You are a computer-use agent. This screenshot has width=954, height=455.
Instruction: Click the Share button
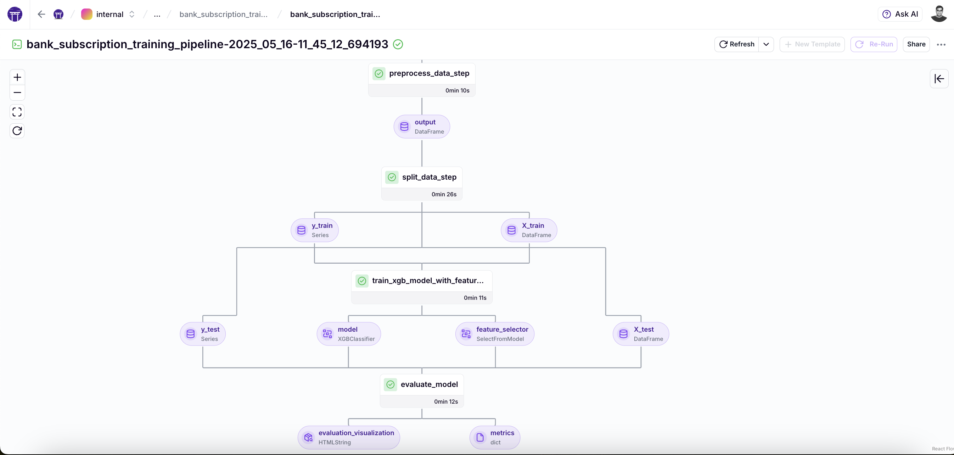click(x=916, y=44)
